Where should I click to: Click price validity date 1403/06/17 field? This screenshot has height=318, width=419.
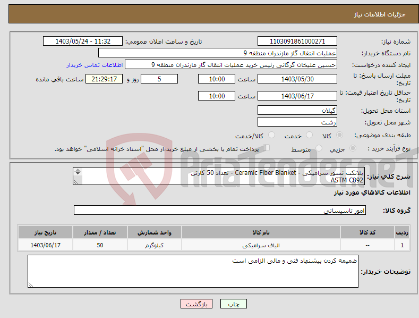[x=297, y=96]
